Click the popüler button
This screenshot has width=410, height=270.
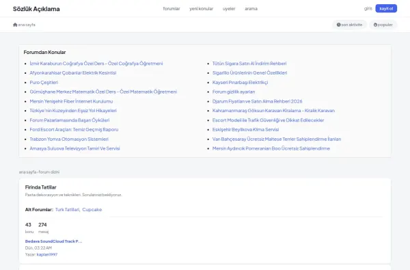coord(383,25)
